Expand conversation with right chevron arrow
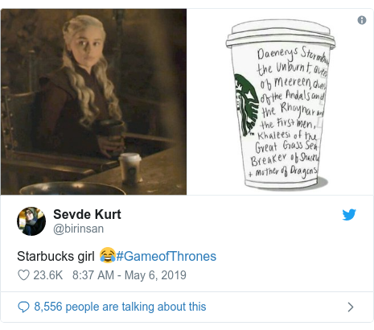Image resolution: width=374 pixels, height=330 pixels. coord(351,307)
